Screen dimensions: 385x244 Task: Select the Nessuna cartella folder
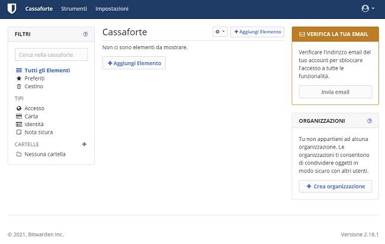(x=41, y=154)
